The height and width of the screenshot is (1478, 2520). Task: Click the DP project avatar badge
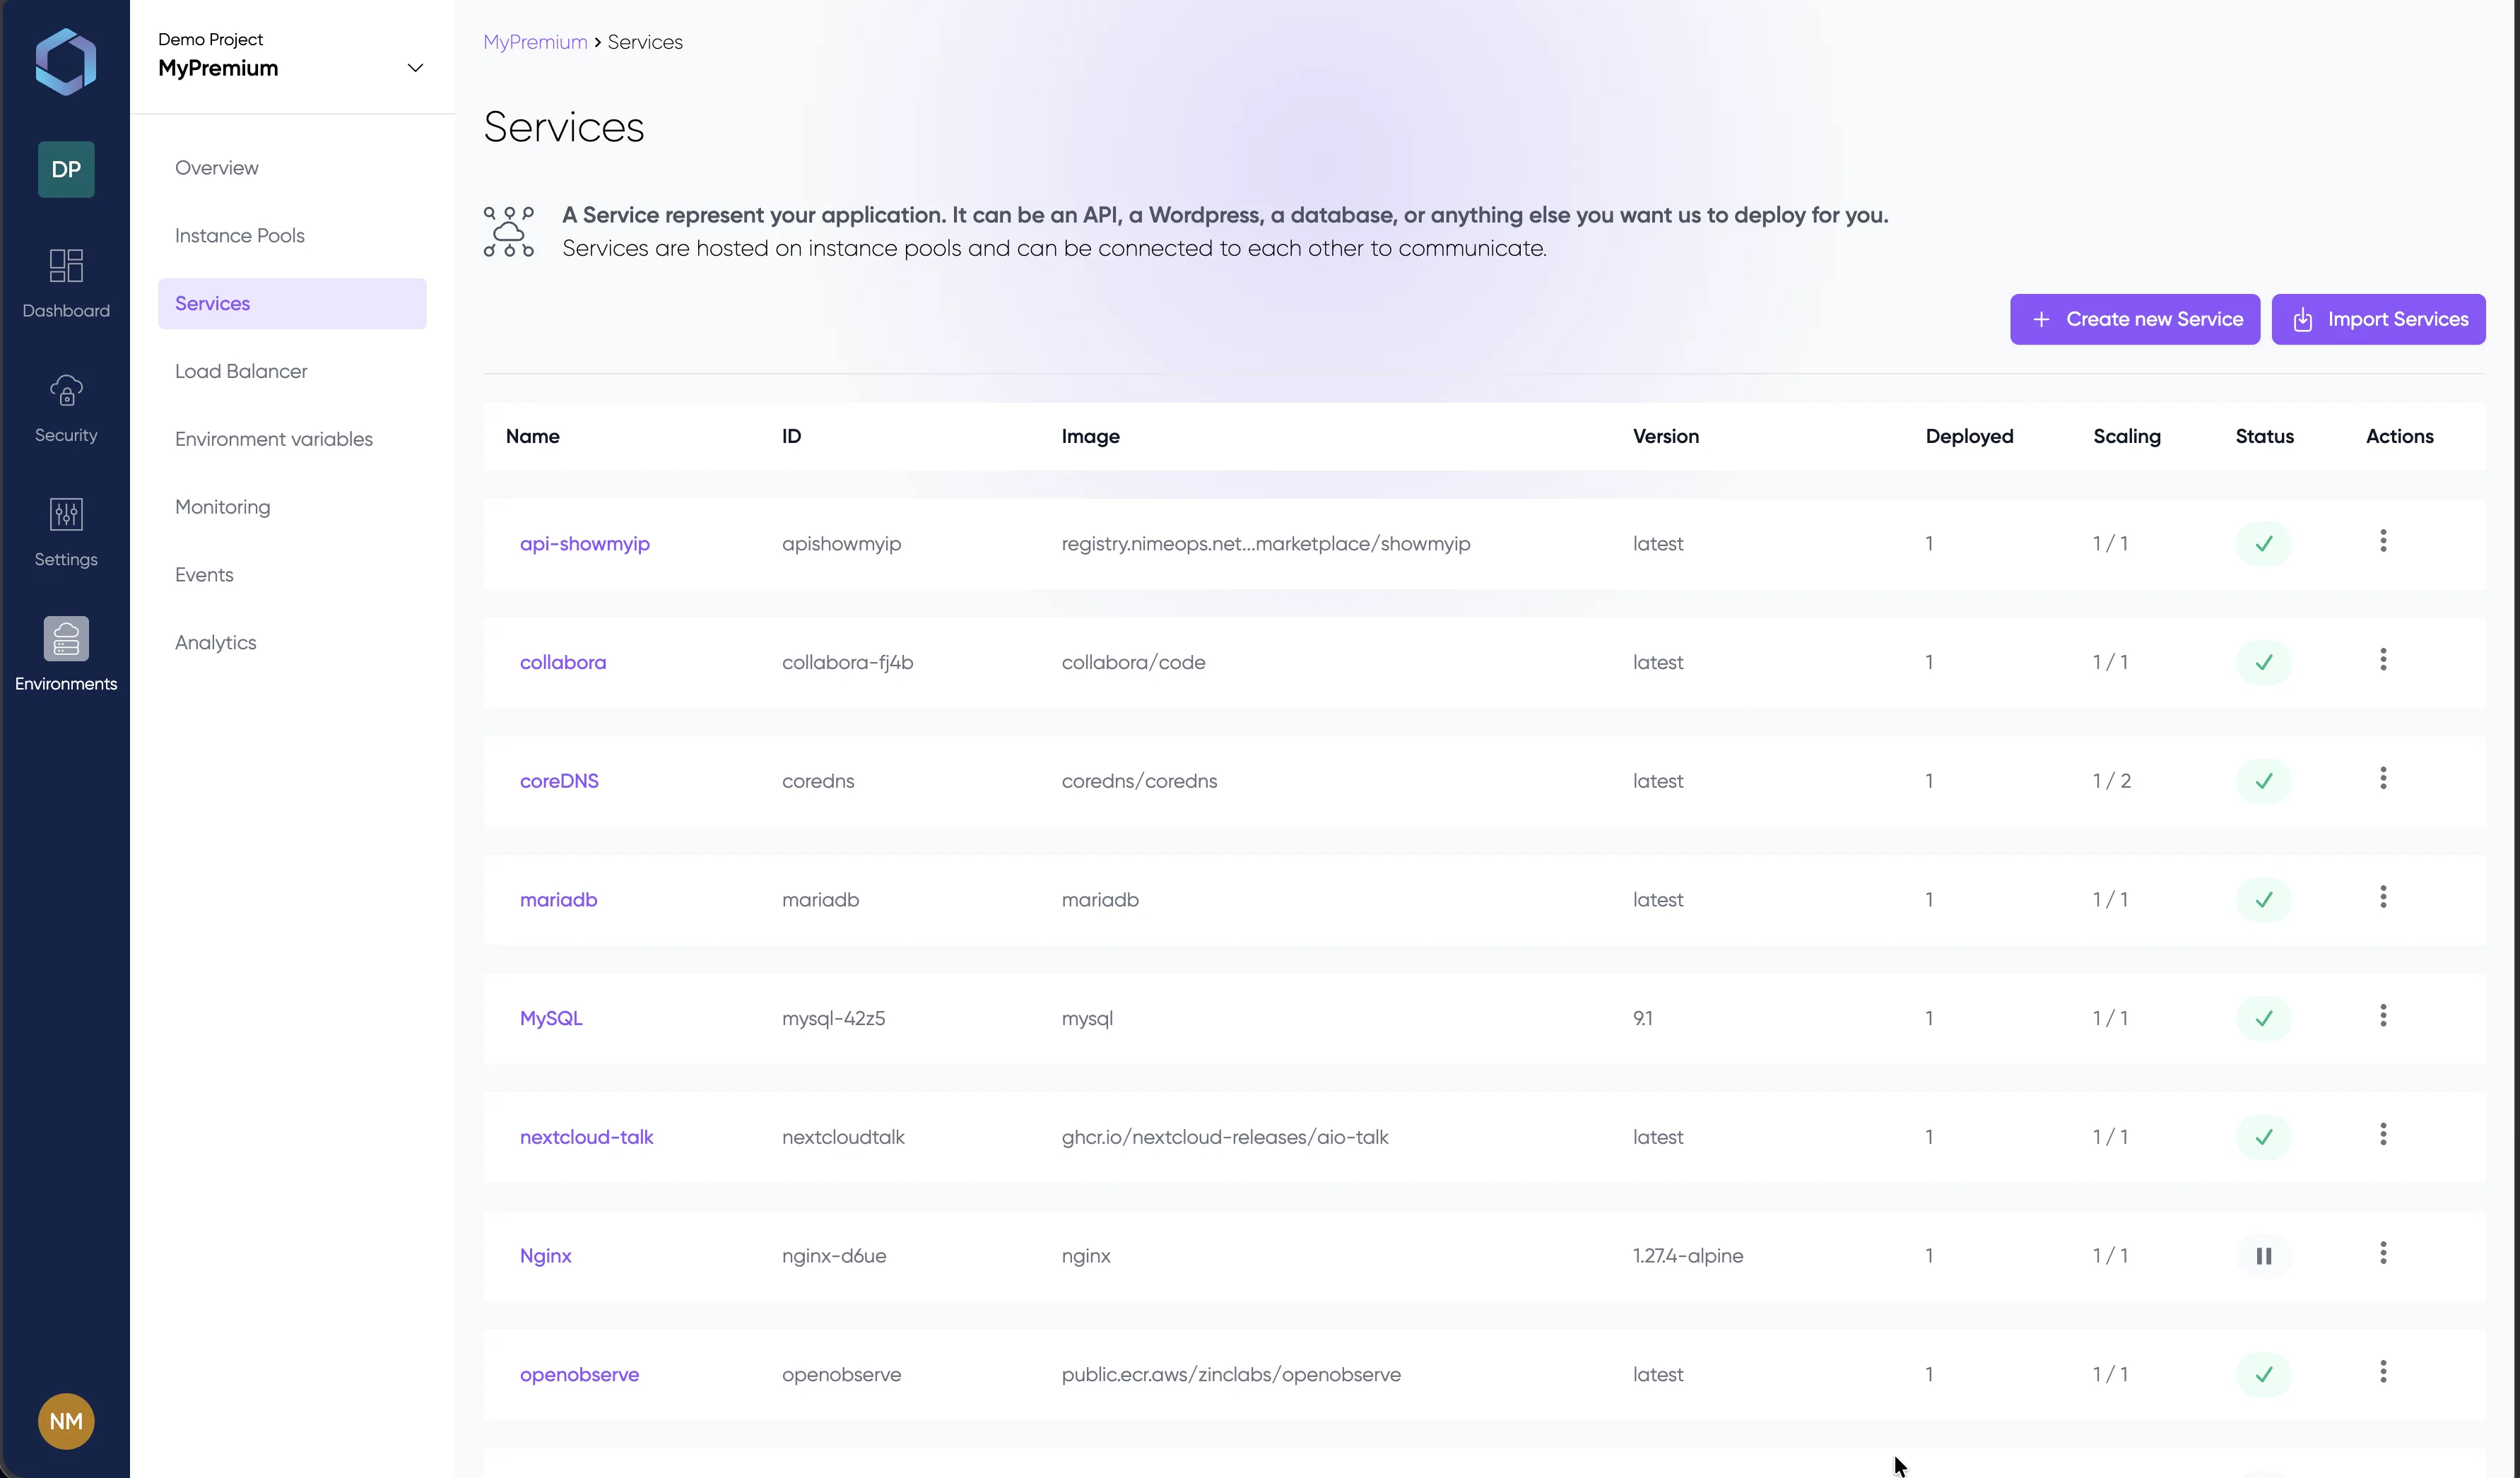point(66,169)
